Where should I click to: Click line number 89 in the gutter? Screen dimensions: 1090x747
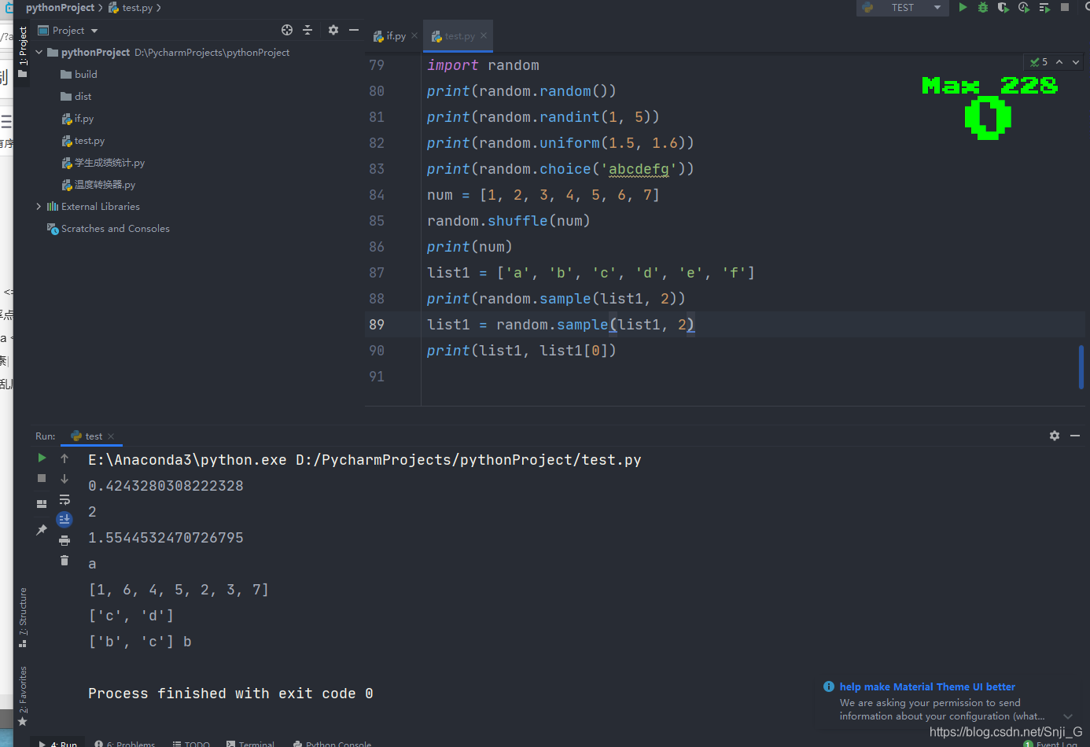[377, 325]
